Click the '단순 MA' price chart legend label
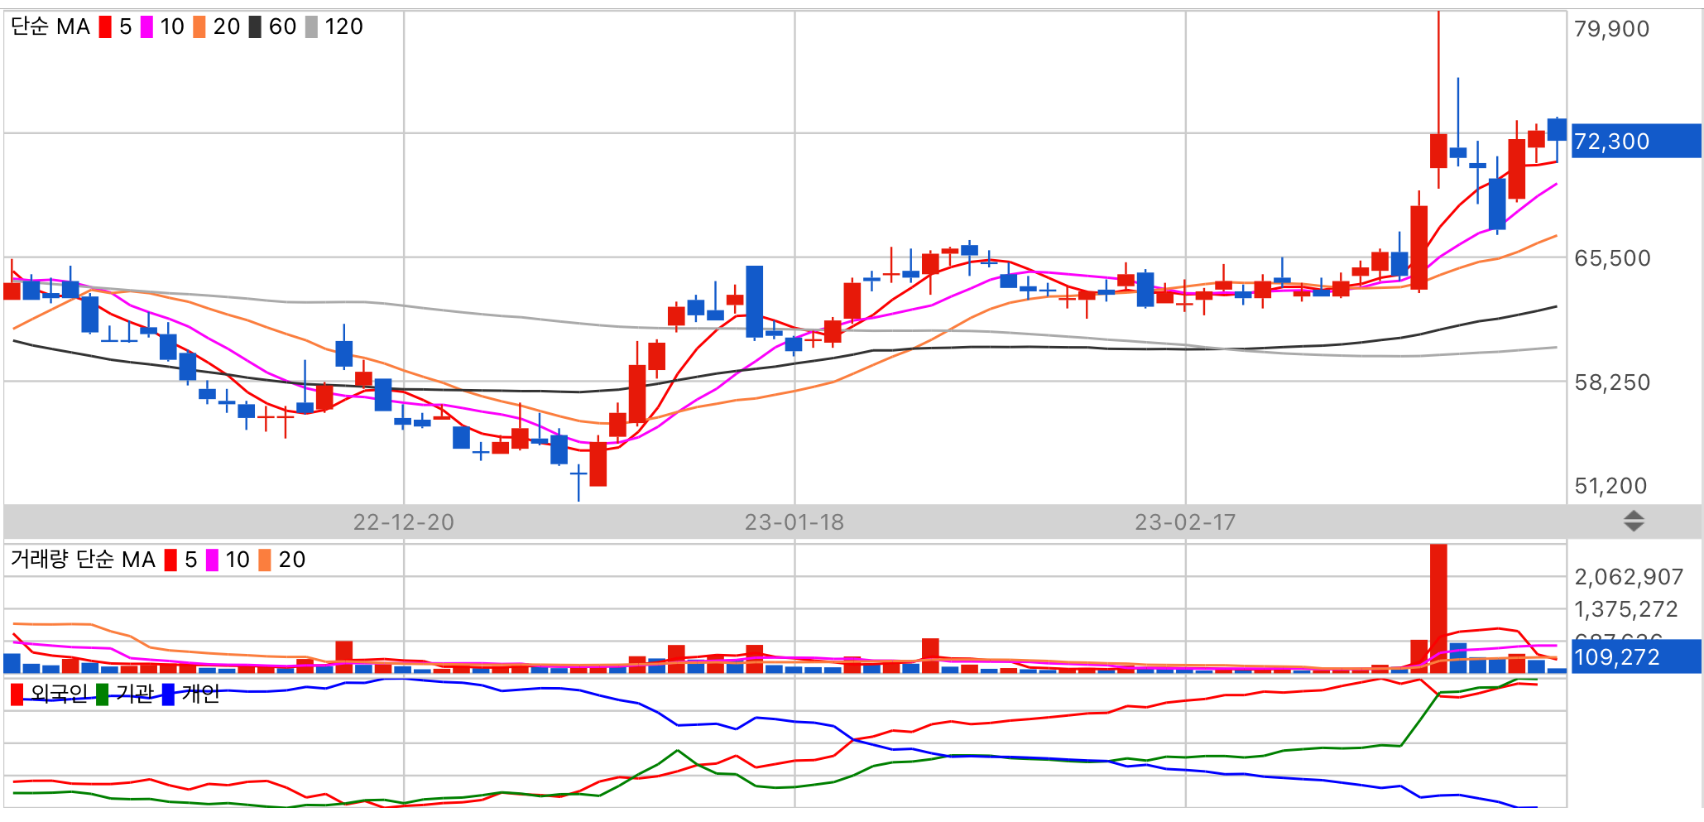This screenshot has width=1704, height=822. point(50,27)
